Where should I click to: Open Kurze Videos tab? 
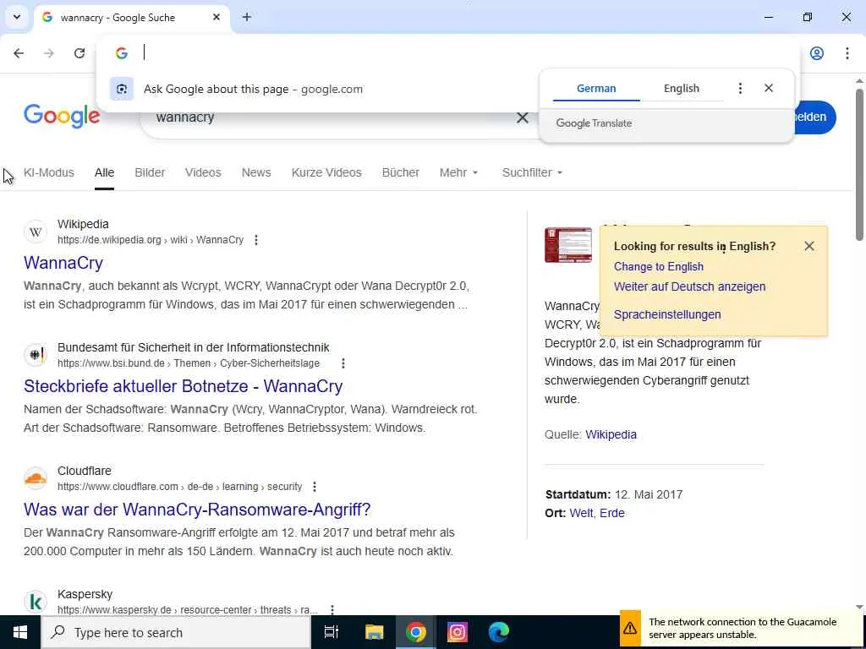coord(326,172)
